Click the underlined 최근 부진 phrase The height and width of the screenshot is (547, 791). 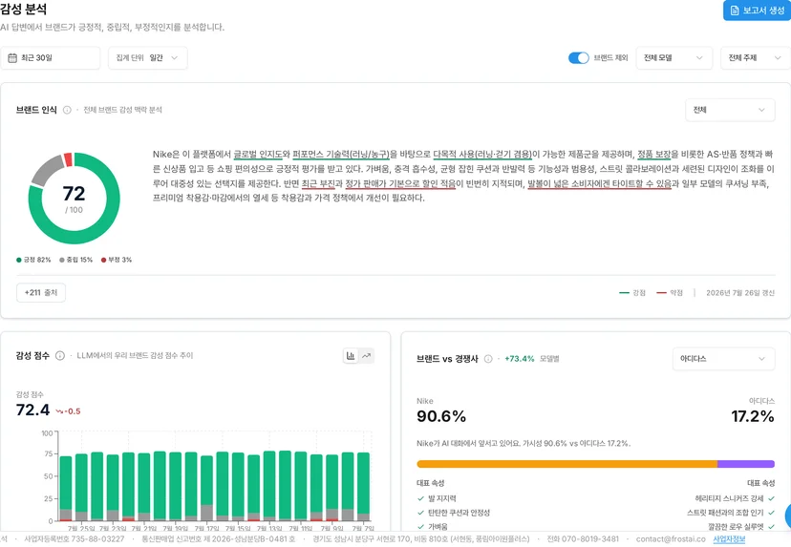tap(318, 183)
